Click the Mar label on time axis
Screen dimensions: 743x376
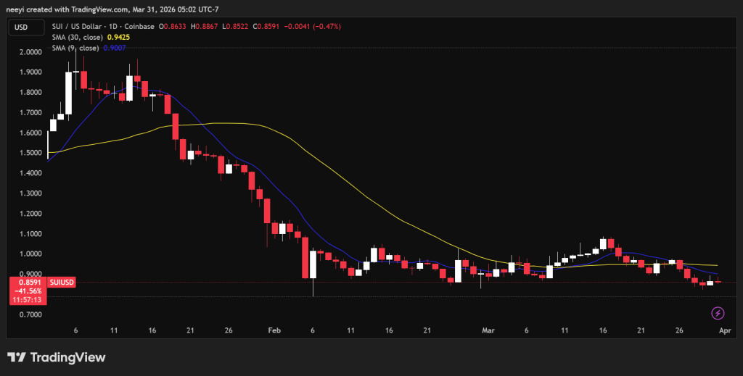[488, 330]
